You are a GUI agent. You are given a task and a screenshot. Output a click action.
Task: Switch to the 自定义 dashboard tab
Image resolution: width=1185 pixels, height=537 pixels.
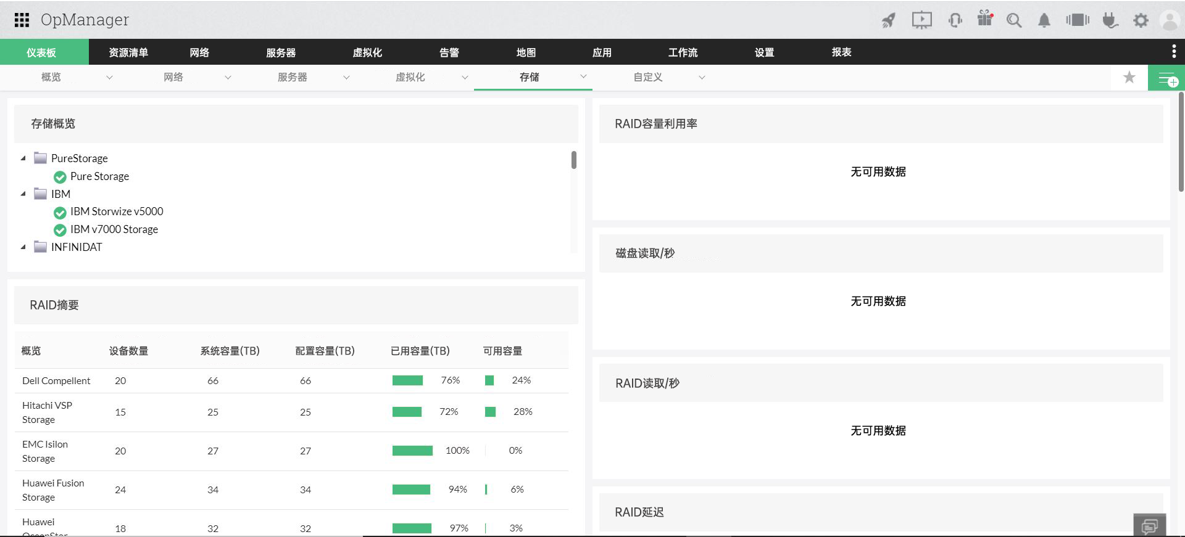pos(648,77)
